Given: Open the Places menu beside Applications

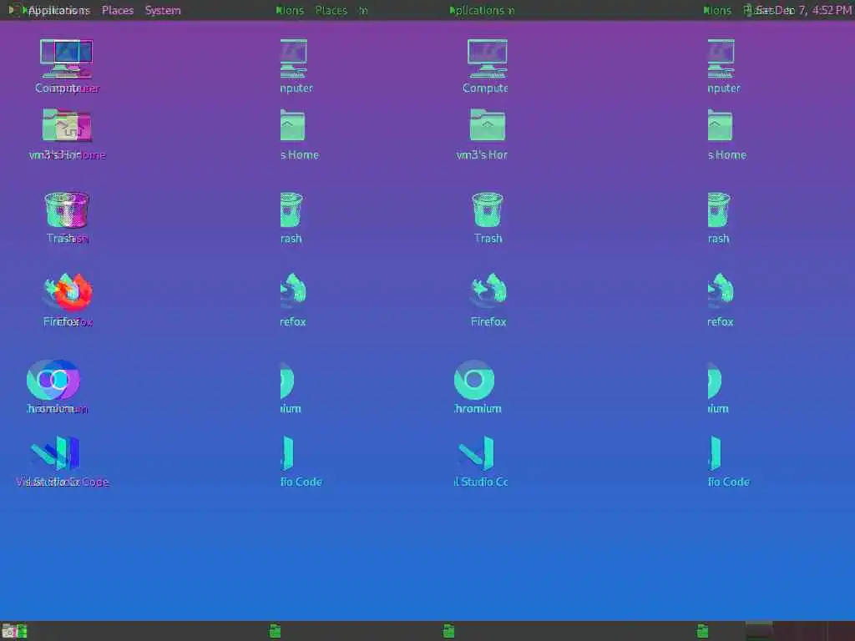Looking at the screenshot, I should [117, 10].
